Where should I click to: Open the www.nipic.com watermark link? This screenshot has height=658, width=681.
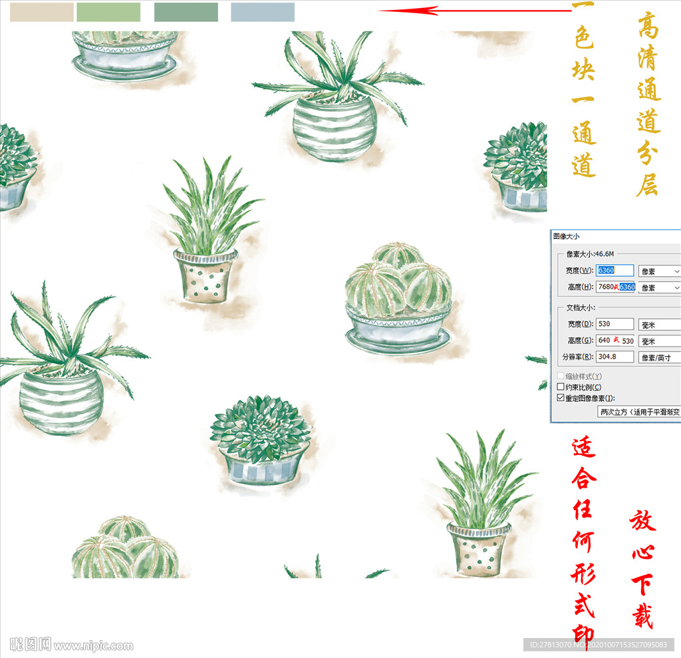pyautogui.click(x=93, y=645)
